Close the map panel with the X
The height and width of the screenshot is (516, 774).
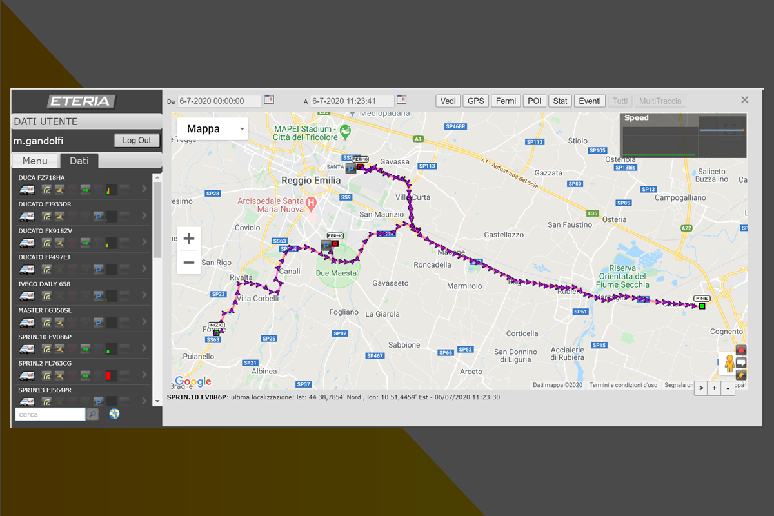[745, 100]
